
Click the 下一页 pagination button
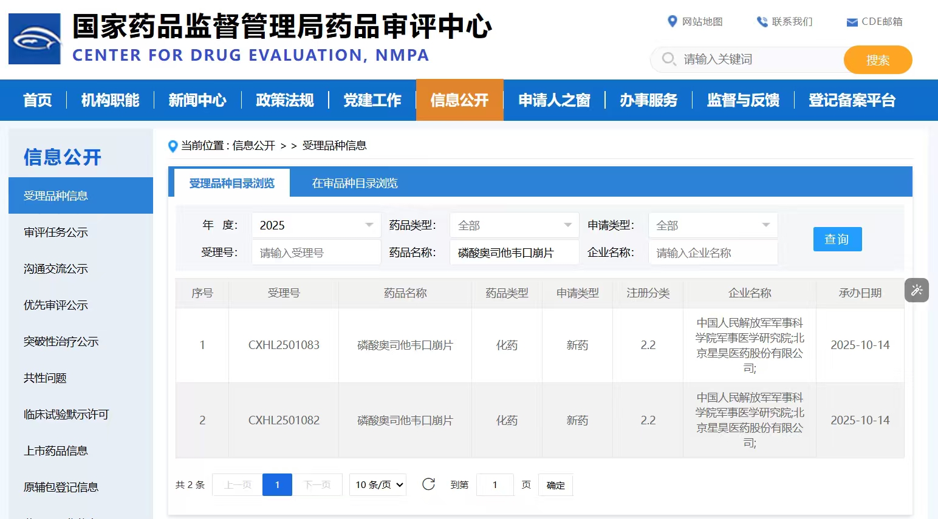tap(317, 484)
